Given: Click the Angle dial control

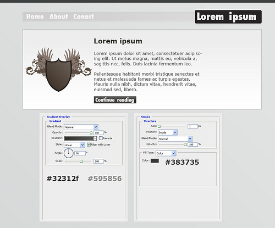Looking at the screenshot, I should point(69,153).
